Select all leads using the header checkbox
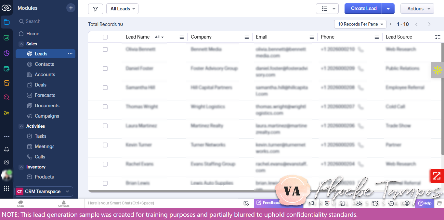 pos(105,37)
